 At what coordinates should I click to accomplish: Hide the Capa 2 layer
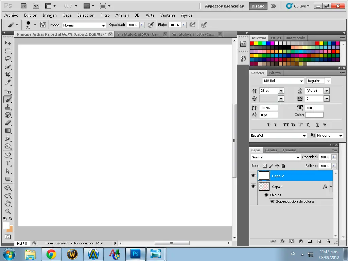253,175
